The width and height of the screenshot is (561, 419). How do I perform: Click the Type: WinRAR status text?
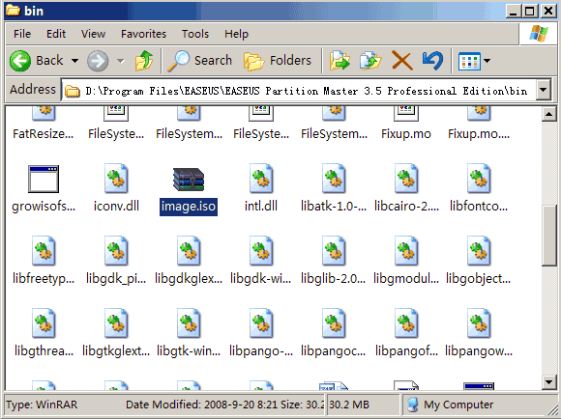pos(42,405)
